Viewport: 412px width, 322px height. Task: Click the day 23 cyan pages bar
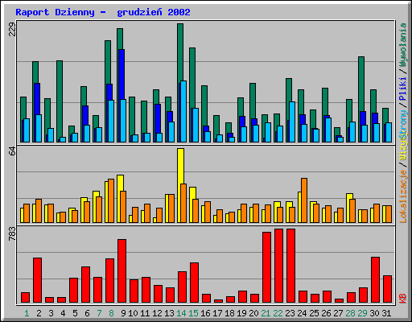pos(292,122)
